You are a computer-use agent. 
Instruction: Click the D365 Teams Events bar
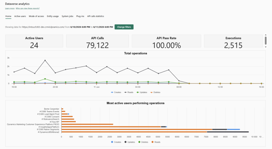63,111
